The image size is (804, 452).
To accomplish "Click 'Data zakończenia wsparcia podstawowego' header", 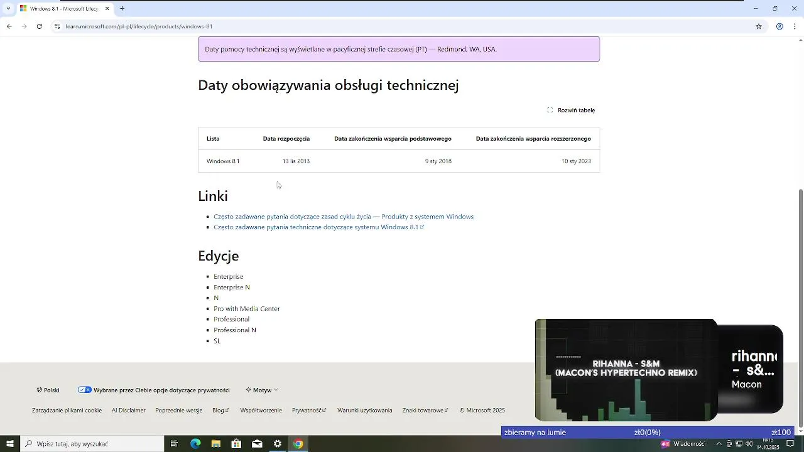I will coord(393,139).
